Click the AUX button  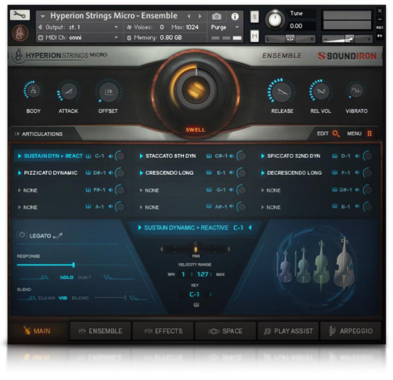coord(380,28)
